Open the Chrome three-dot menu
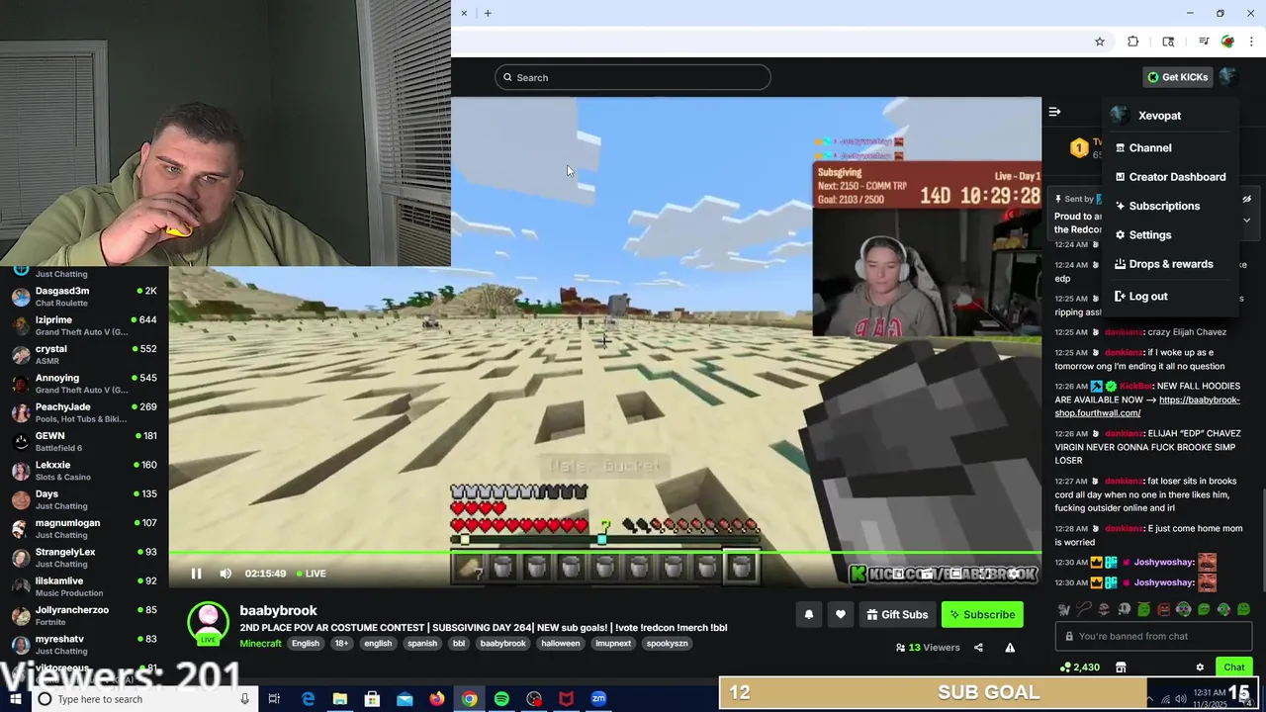1266x712 pixels. (x=1252, y=42)
